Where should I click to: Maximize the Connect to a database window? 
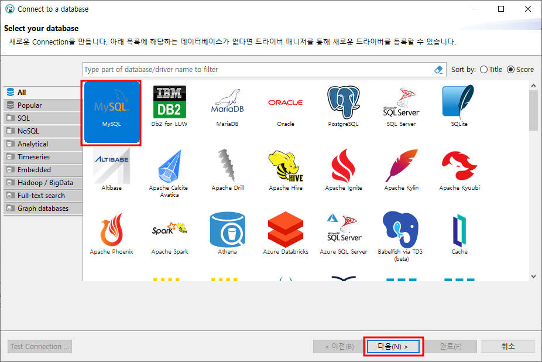[501, 9]
